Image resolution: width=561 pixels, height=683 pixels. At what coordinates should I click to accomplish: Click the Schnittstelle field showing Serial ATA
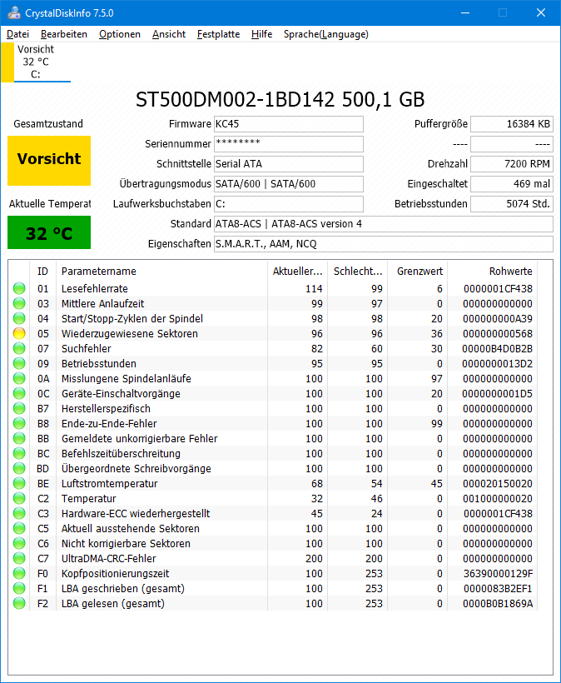[x=289, y=164]
